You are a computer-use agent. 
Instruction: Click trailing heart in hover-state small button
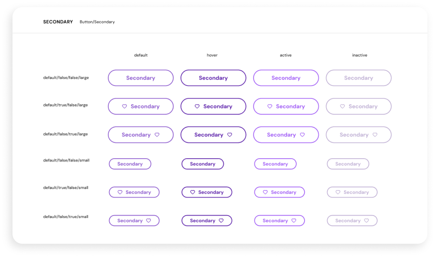point(221,220)
